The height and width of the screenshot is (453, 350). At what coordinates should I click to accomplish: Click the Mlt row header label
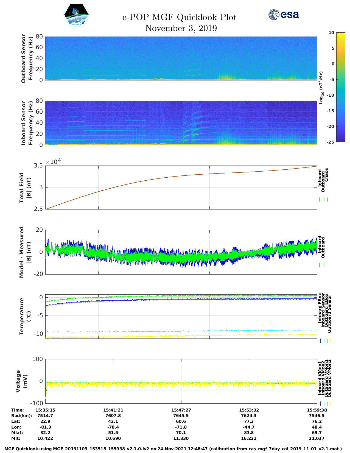(16, 438)
